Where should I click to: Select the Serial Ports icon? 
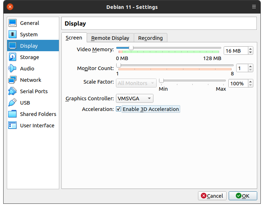12,91
